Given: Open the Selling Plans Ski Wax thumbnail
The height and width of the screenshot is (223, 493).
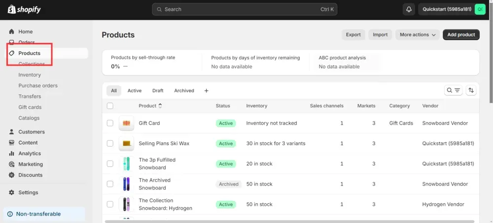Looking at the screenshot, I should [126, 144].
